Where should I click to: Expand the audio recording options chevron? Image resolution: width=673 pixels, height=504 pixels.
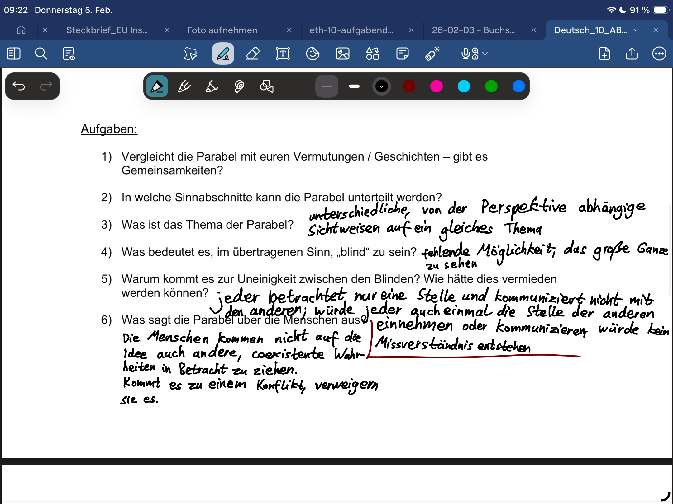pos(485,54)
